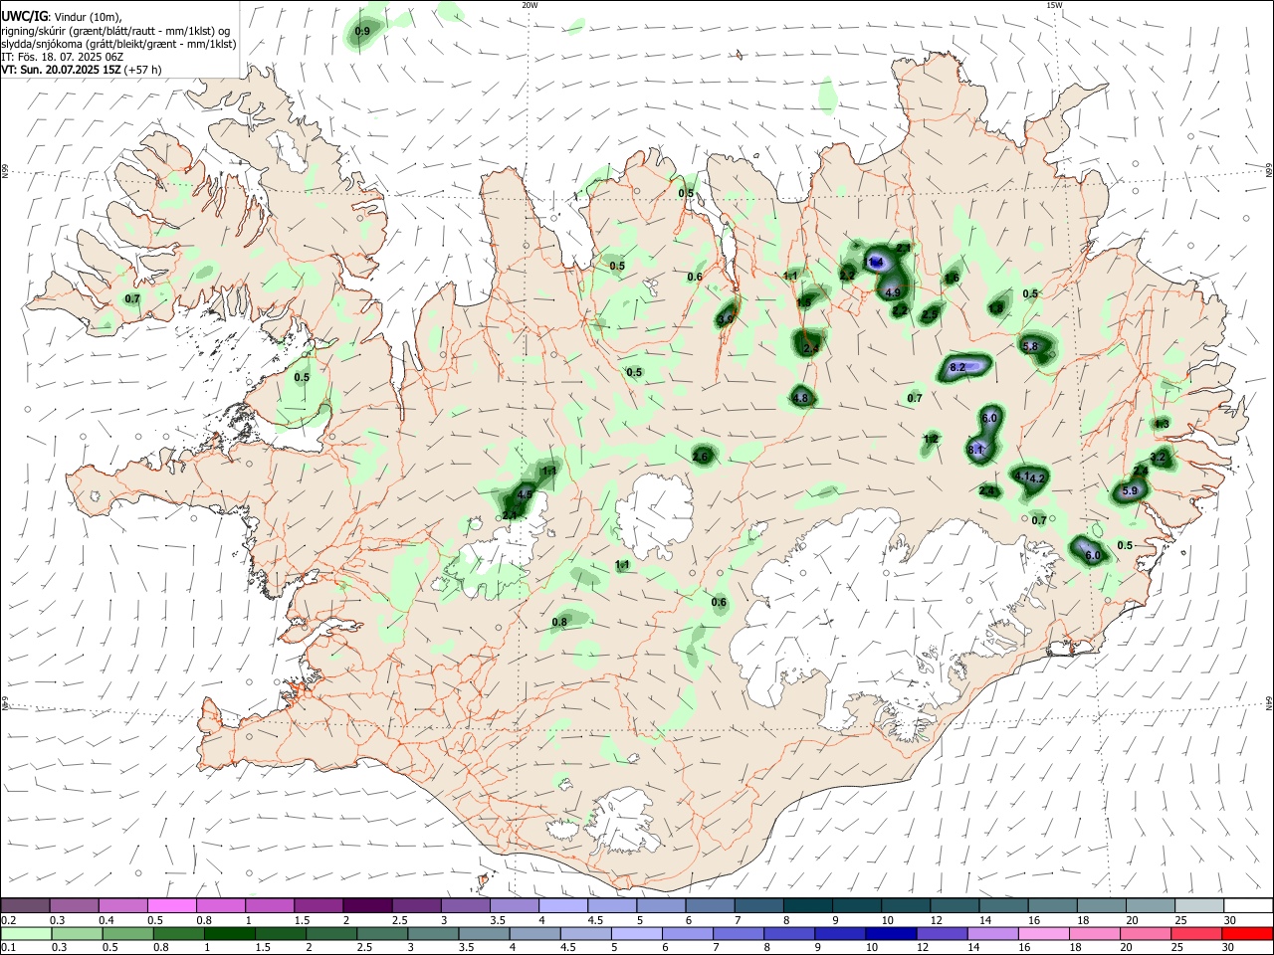Select the dark teal 8 swatch in upper legend row
This screenshot has height=955, width=1274.
[x=808, y=906]
